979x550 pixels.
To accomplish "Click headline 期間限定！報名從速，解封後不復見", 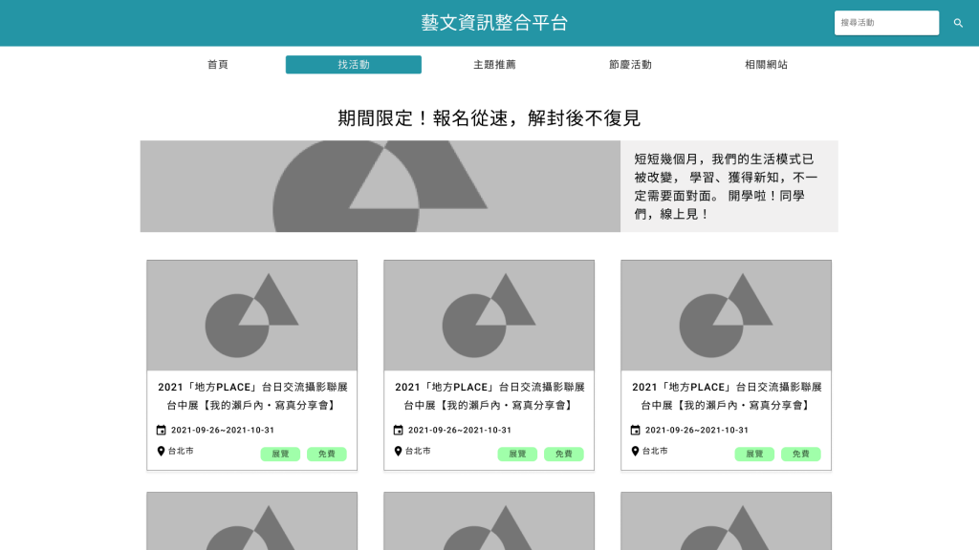I will (489, 117).
